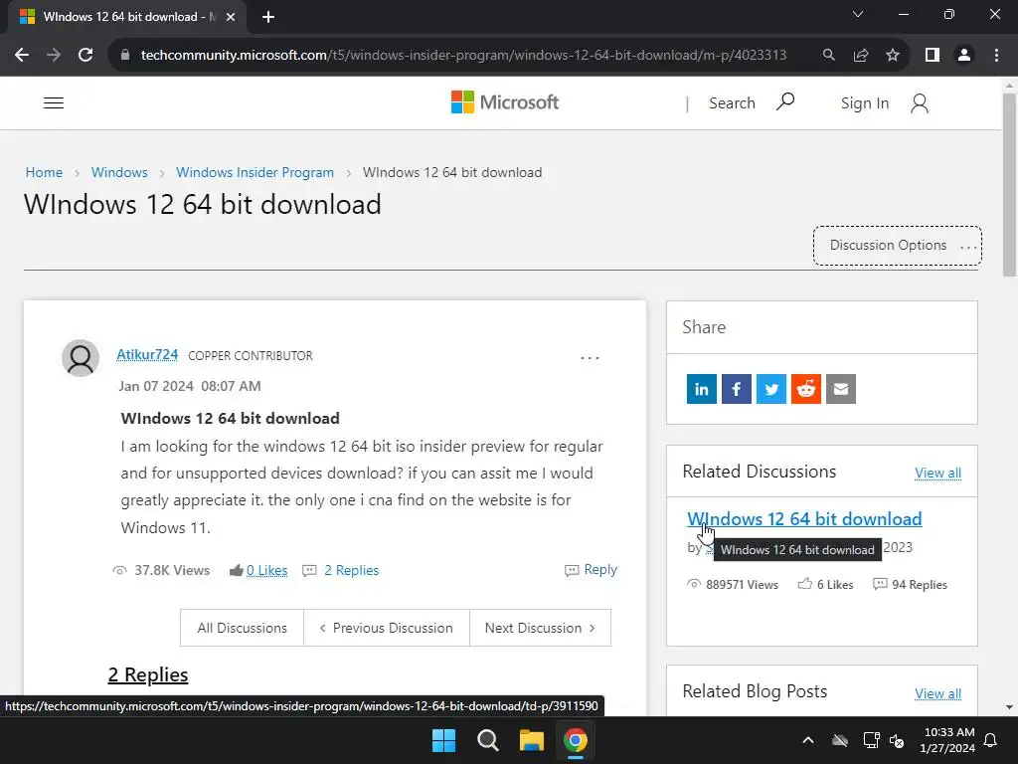Click the 37.8K Views text
Viewport: 1018px width, 764px height.
click(172, 570)
